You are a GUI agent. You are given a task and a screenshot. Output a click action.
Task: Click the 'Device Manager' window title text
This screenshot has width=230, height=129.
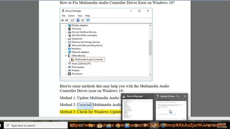tap(73, 11)
